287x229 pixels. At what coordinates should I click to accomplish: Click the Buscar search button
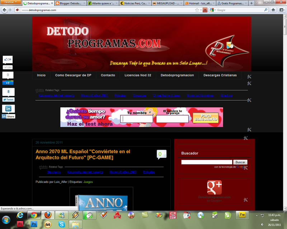pos(240,162)
